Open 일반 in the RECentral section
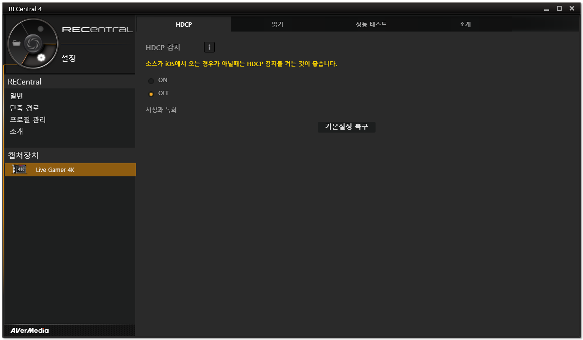The width and height of the screenshot is (583, 340). pyautogui.click(x=17, y=96)
